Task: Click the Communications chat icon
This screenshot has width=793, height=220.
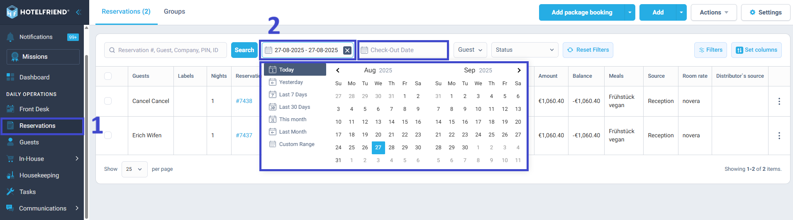Action: point(10,208)
